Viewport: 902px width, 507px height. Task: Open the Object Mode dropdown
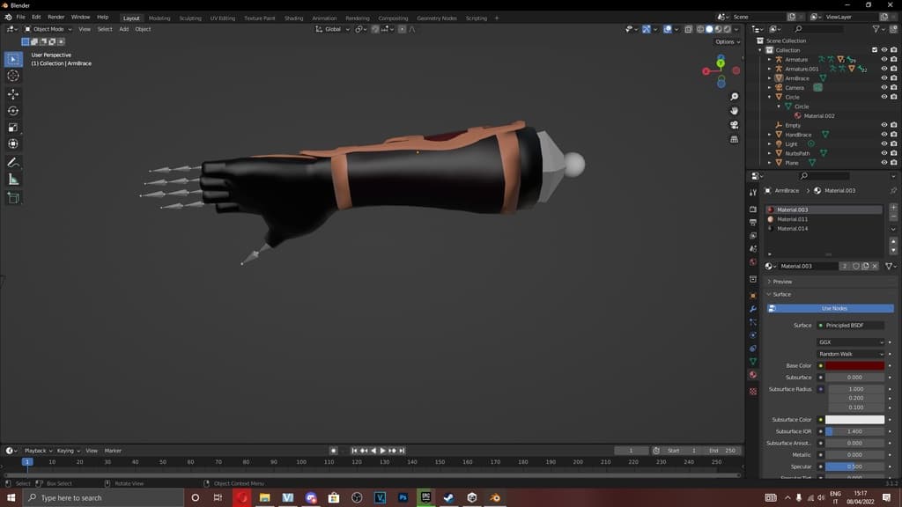[x=48, y=29]
